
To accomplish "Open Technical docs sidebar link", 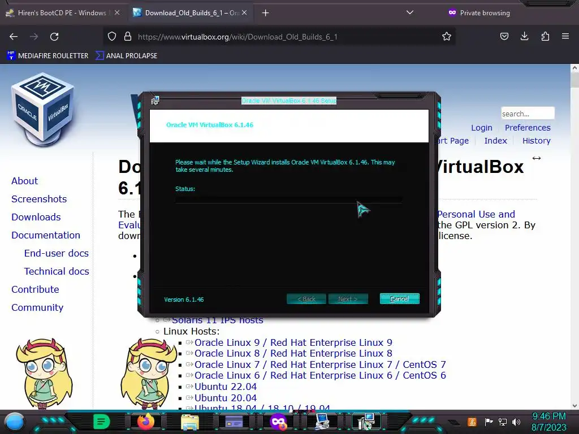I will pos(57,271).
